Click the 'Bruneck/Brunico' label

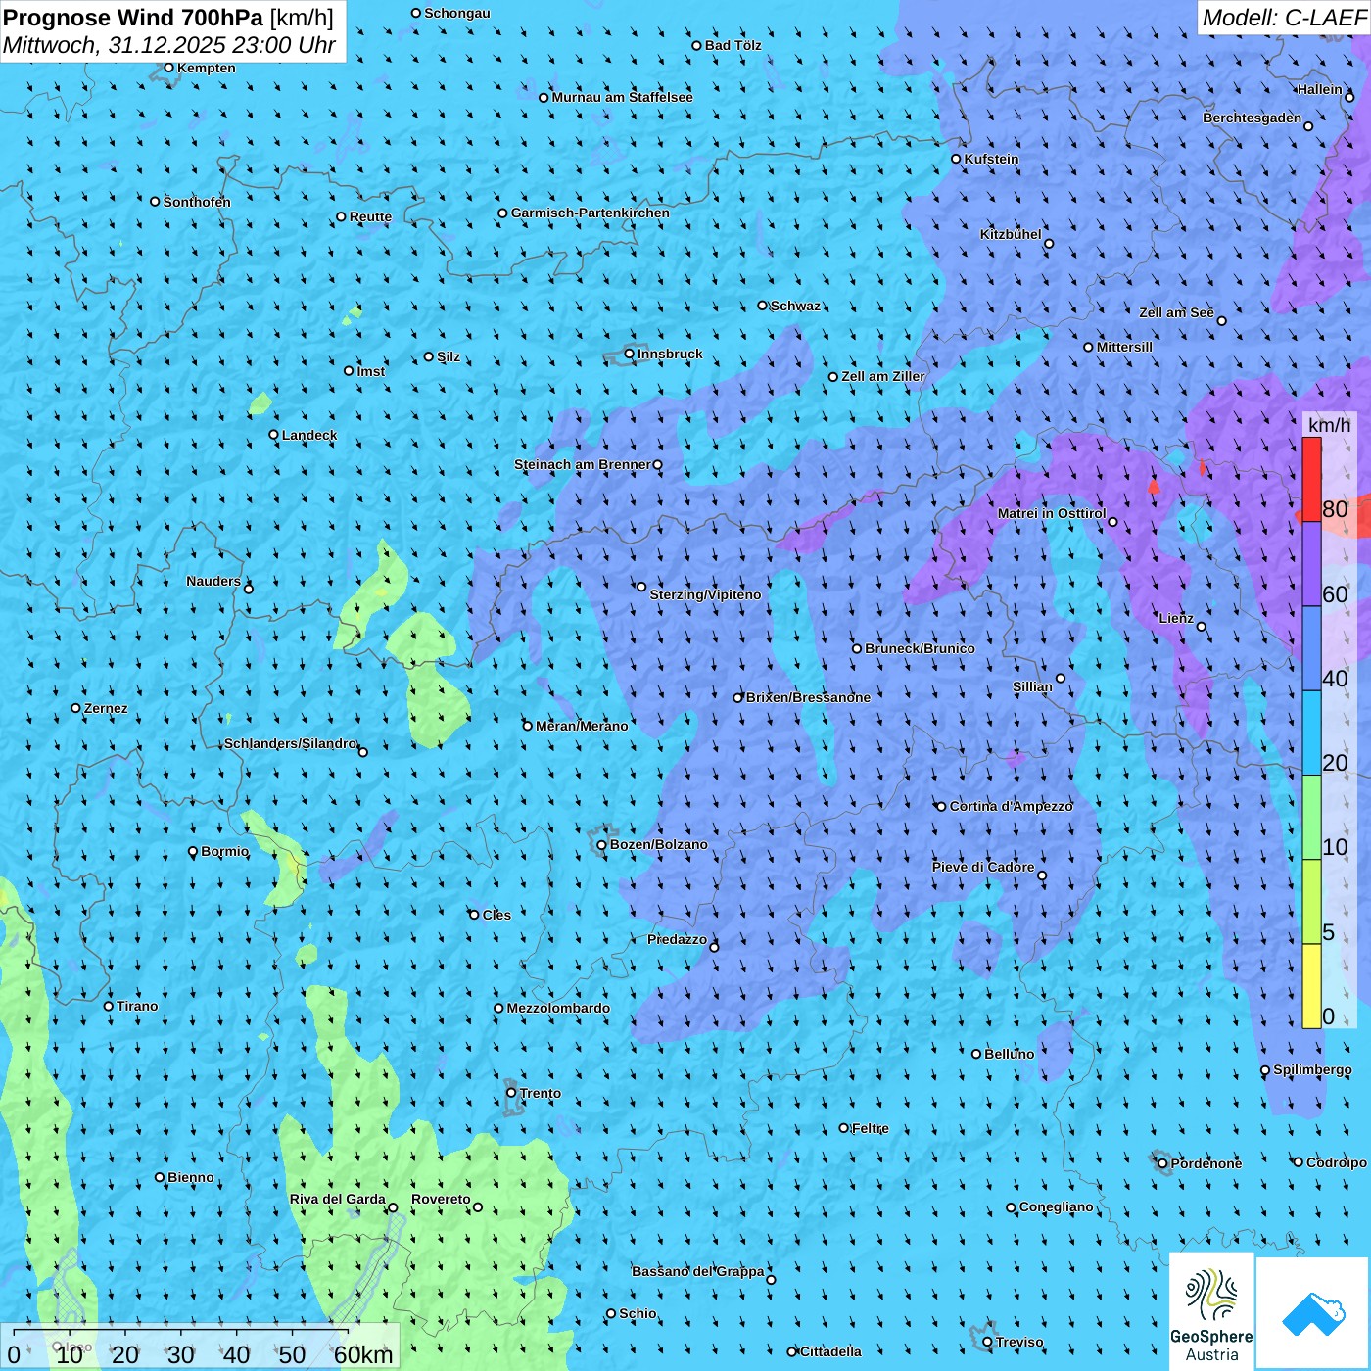coord(920,648)
